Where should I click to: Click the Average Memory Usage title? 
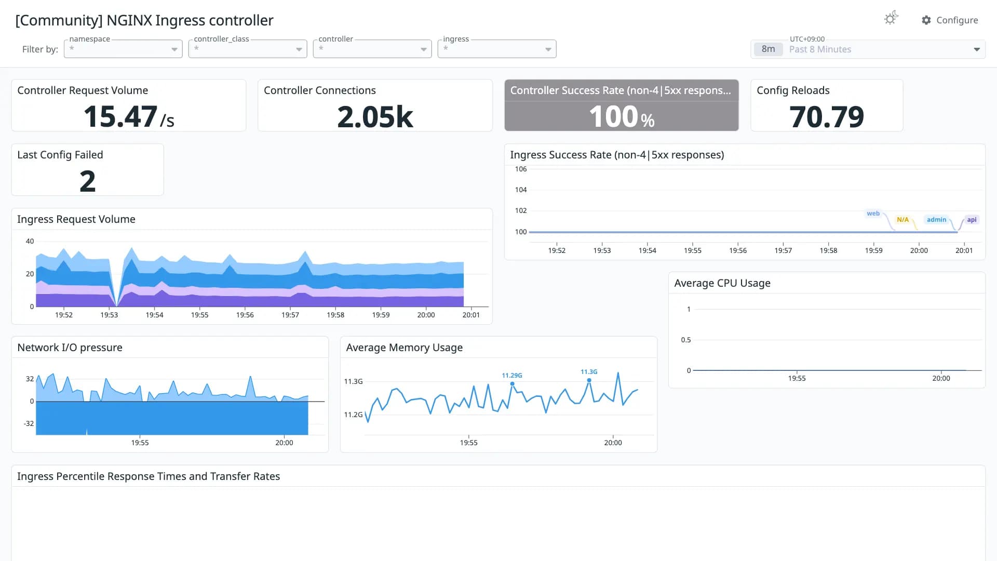pyautogui.click(x=404, y=348)
